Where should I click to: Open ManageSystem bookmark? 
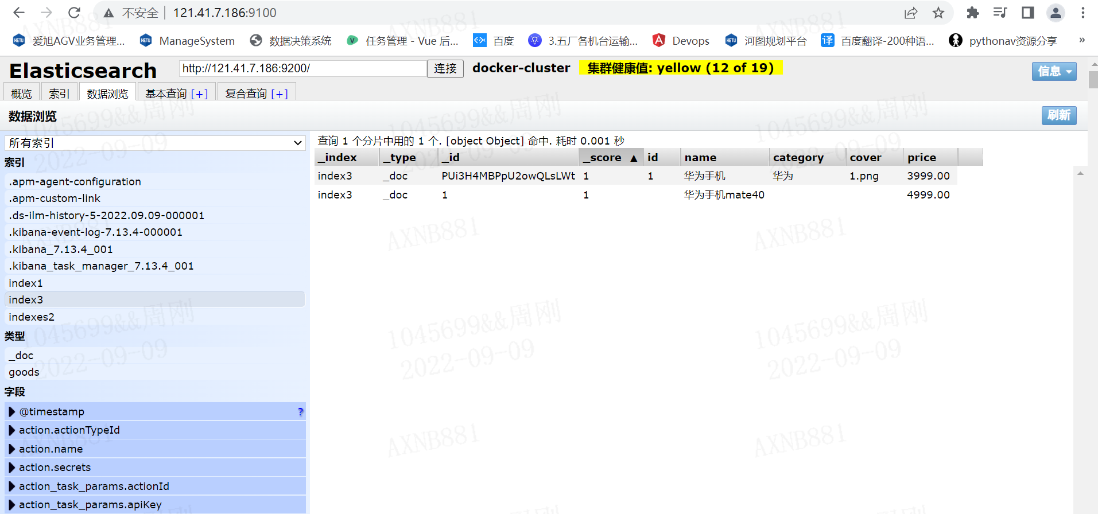[x=187, y=41]
